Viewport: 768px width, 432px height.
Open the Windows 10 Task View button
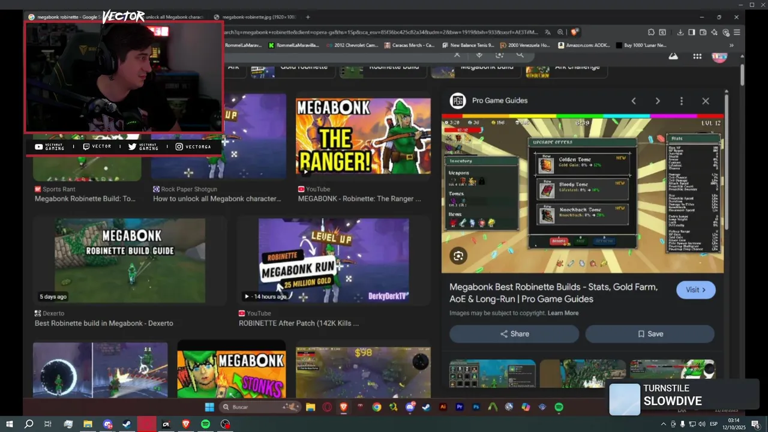[48, 424]
